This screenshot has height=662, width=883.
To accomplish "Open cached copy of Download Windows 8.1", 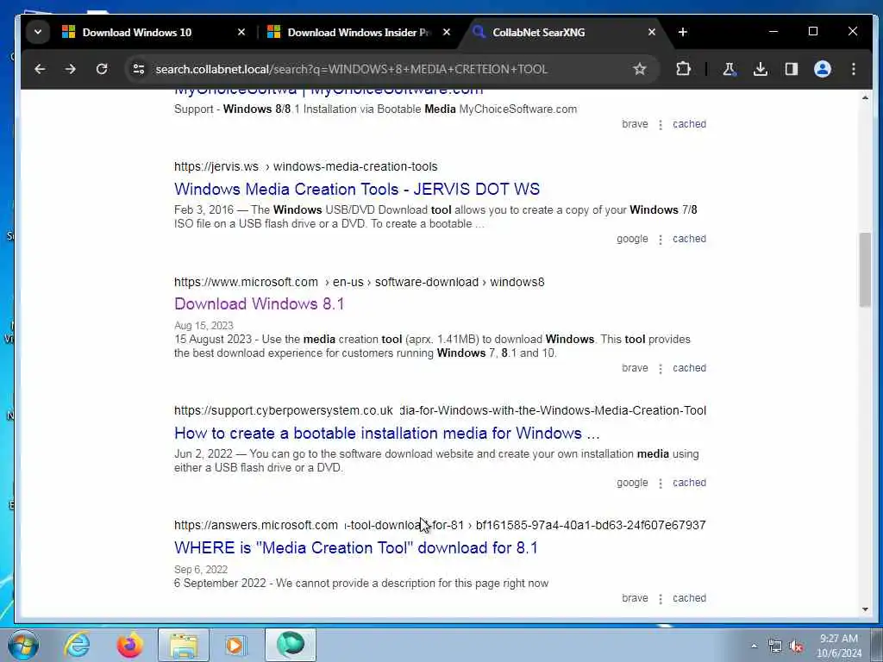I will tap(689, 368).
